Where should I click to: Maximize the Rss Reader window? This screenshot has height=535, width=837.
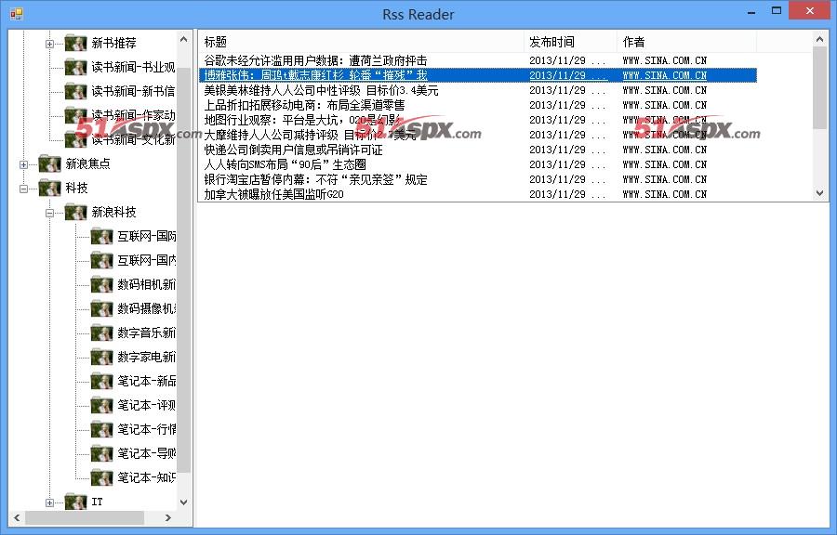pyautogui.click(x=777, y=10)
